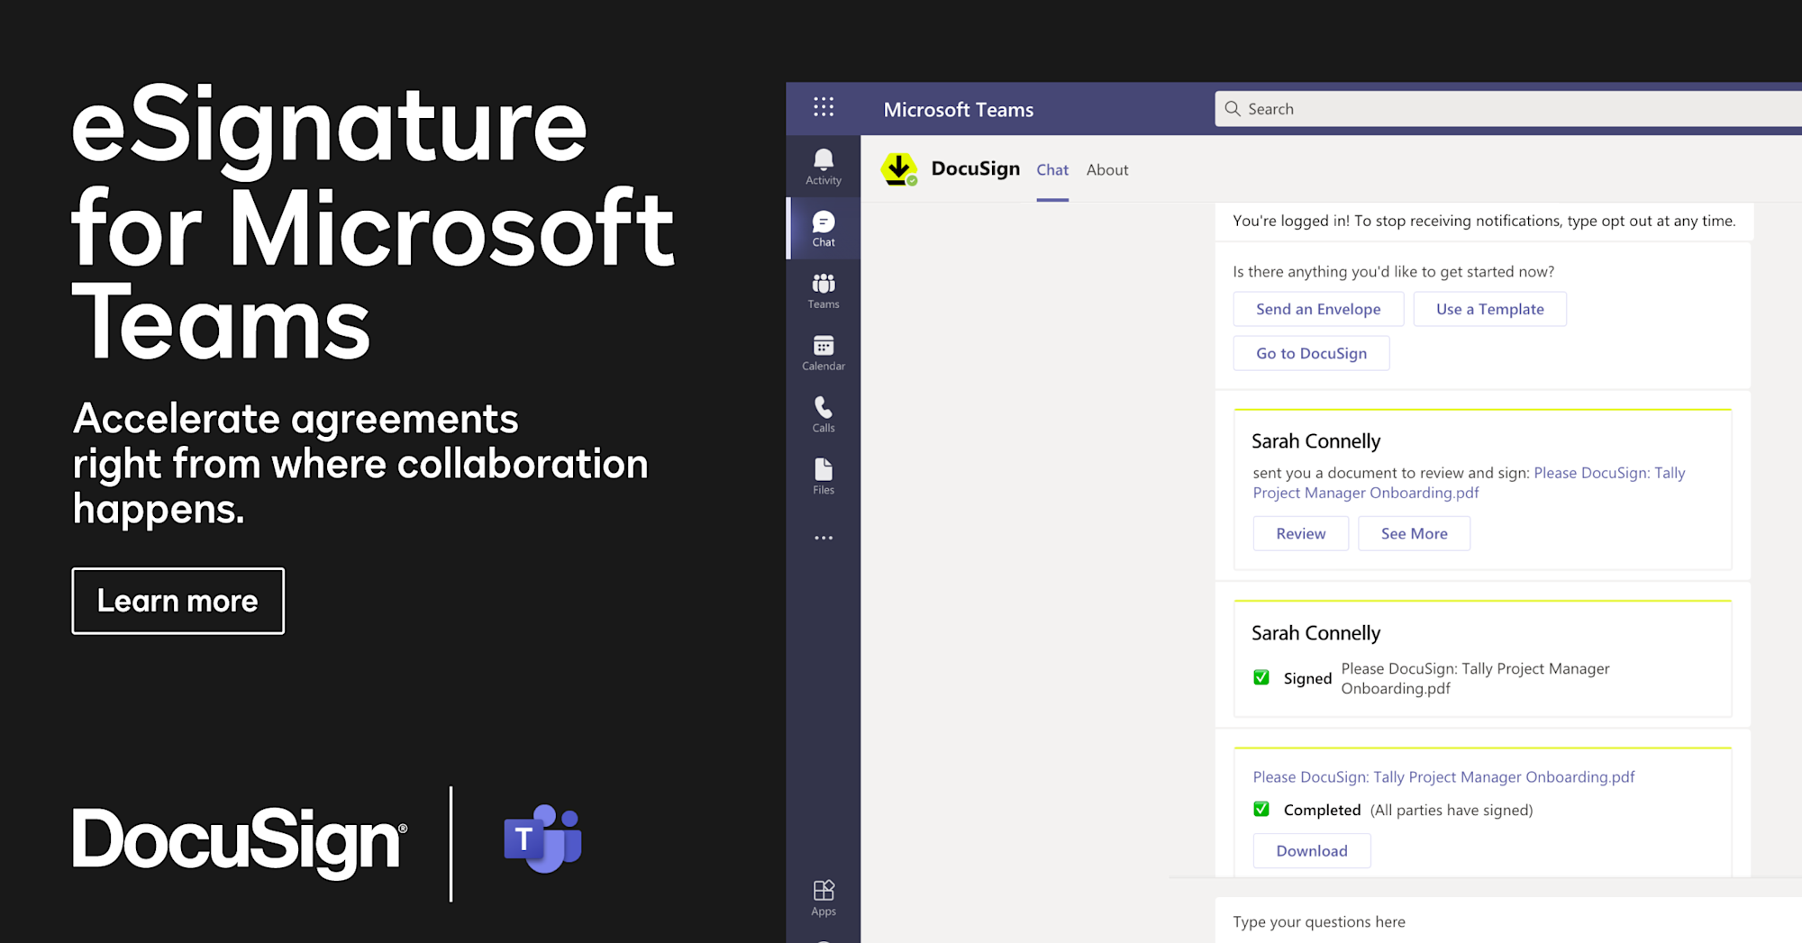Open the Tally Project Manager Onboarding.pdf link
This screenshot has height=943, width=1802.
click(1443, 776)
